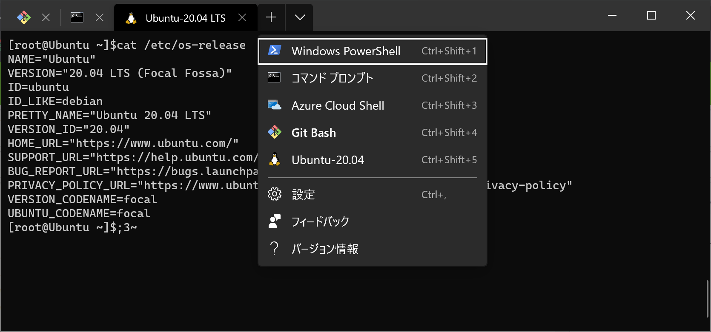The image size is (711, 332).
Task: Maximize the Windows Terminal window
Action: pos(651,16)
